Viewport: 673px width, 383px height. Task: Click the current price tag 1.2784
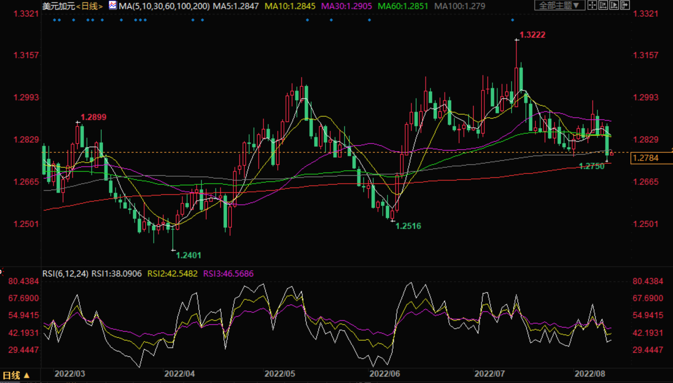pos(646,158)
